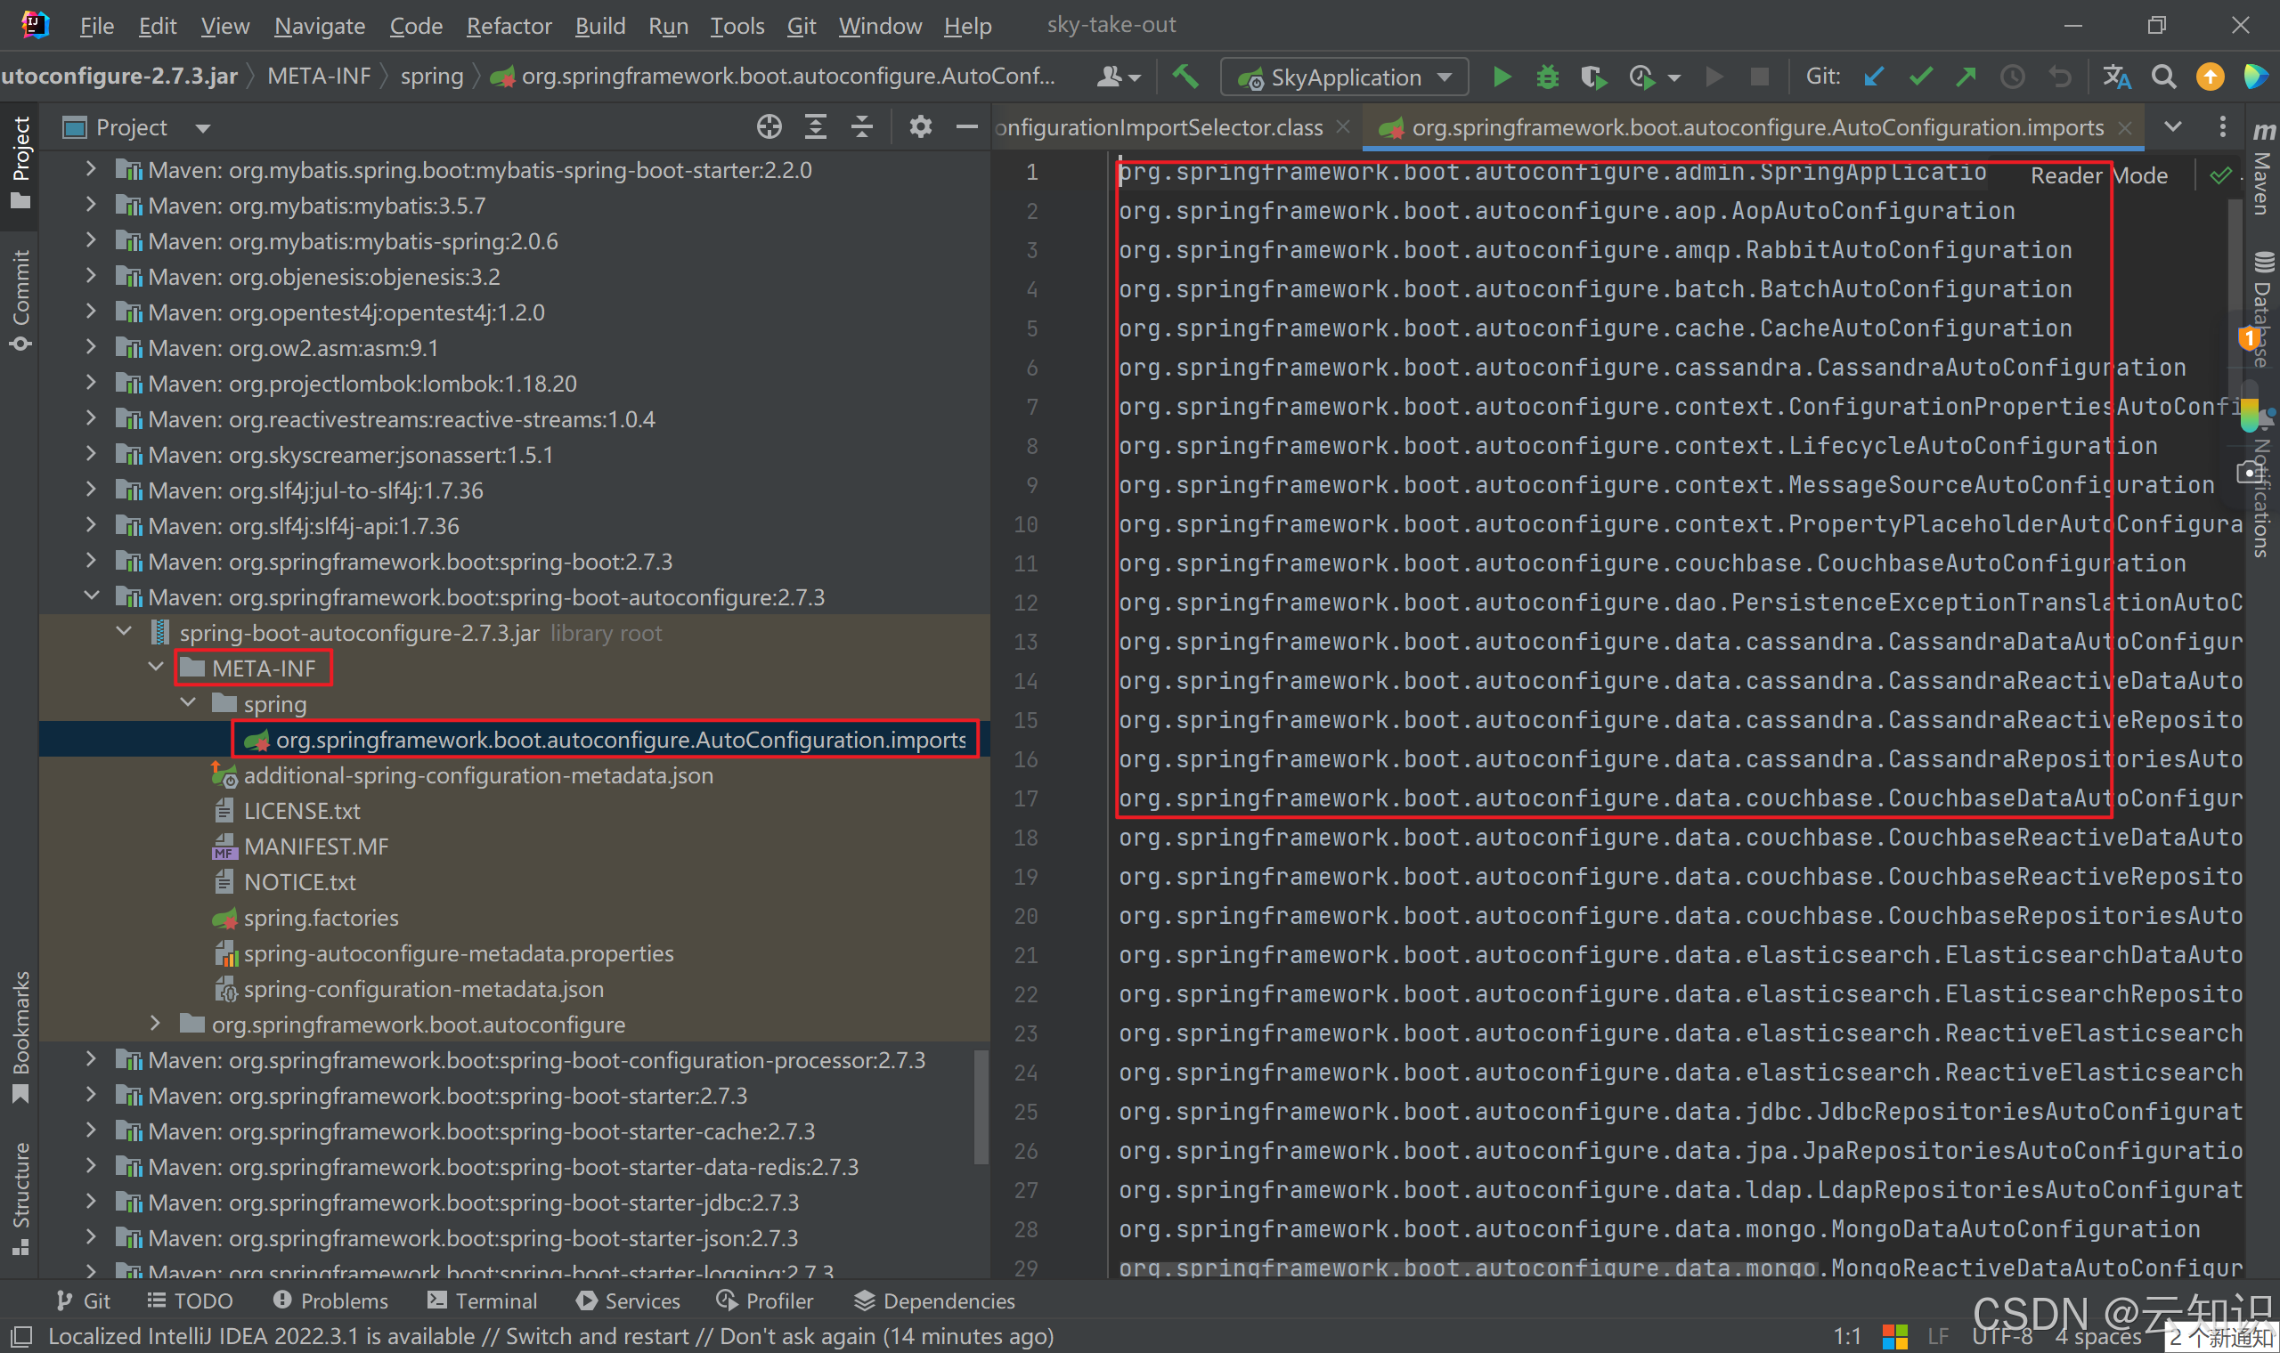Click the Collapse All tree icon
Screen dimensions: 2280x1353
[862, 127]
